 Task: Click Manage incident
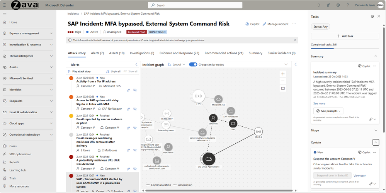[x=275, y=24]
